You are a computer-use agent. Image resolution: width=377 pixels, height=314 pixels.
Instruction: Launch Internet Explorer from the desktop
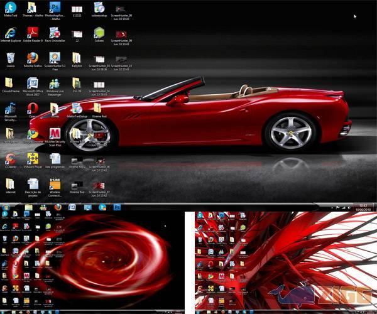tap(10, 33)
